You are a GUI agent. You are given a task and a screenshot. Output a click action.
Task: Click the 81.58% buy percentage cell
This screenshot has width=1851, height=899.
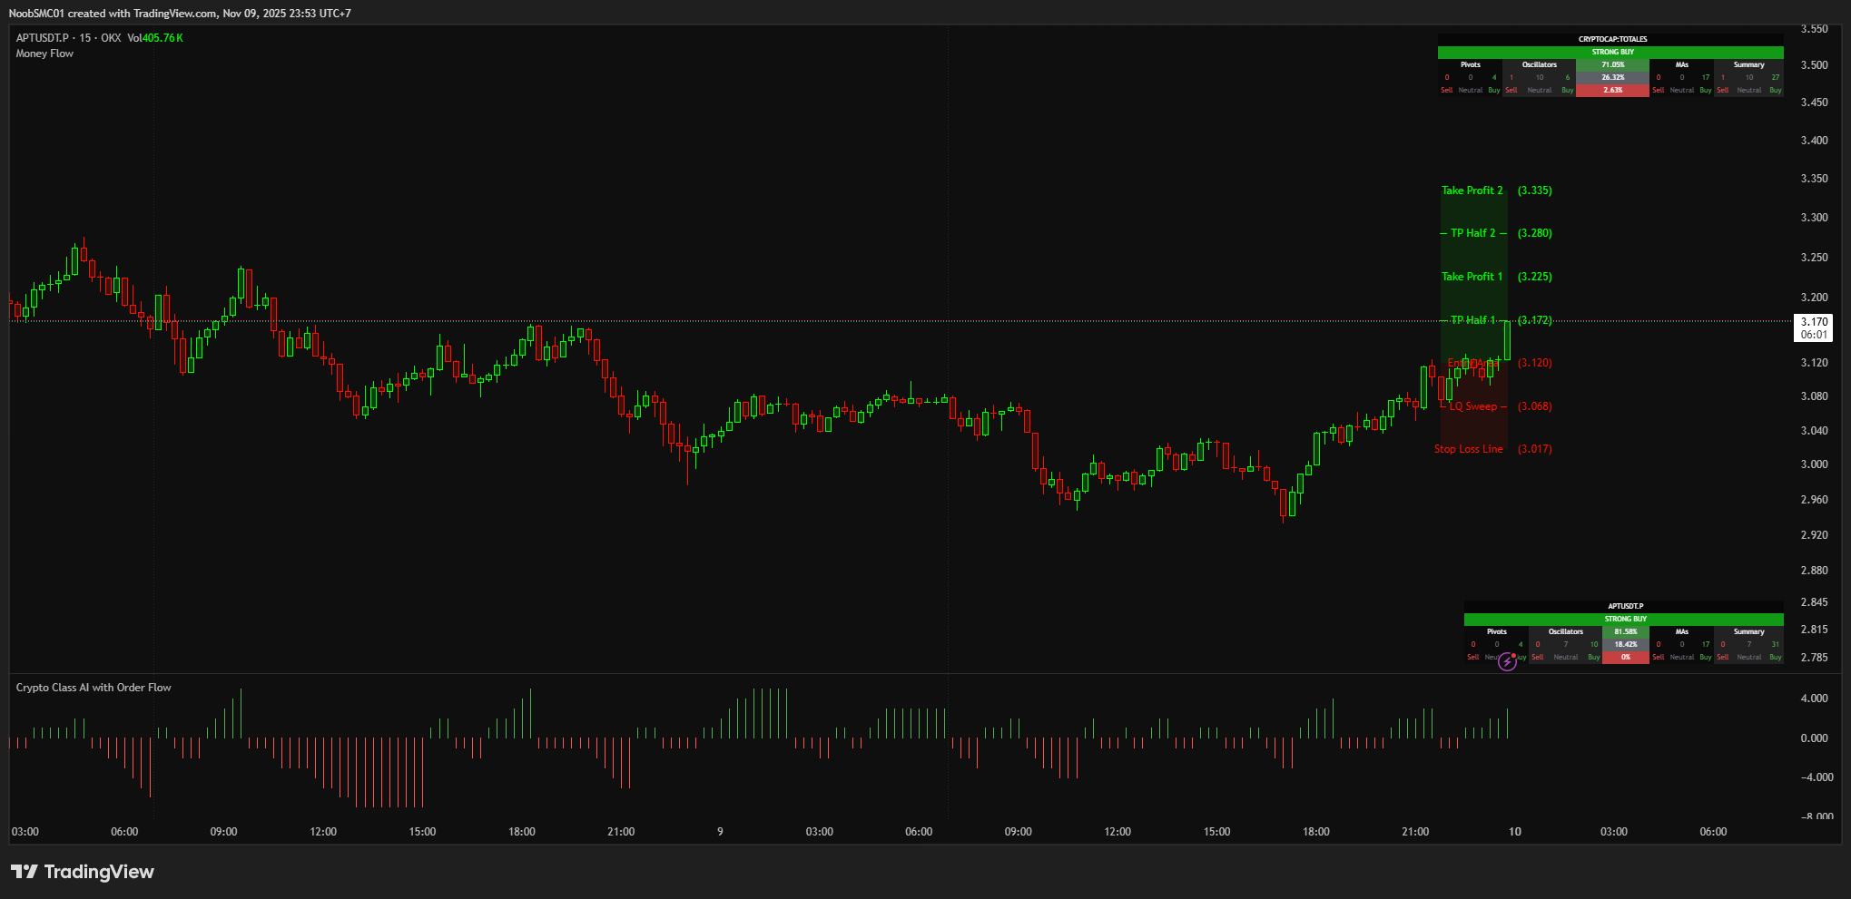coord(1625,631)
